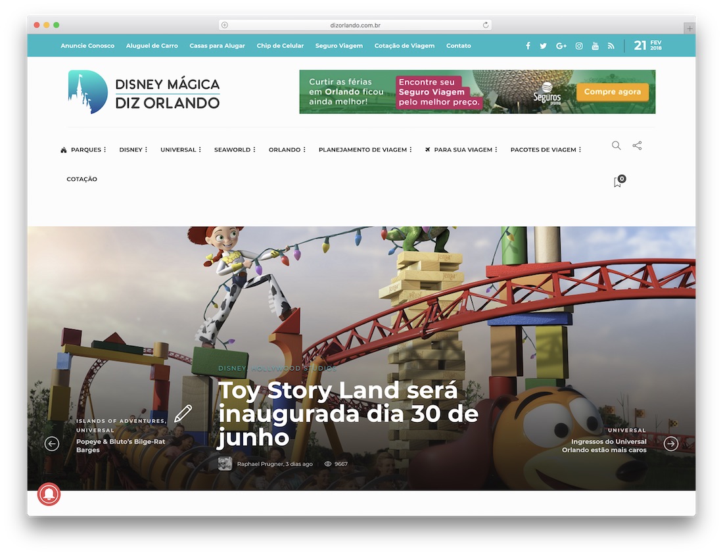The image size is (723, 555).
Task: Open the YouTube social icon
Action: point(595,45)
